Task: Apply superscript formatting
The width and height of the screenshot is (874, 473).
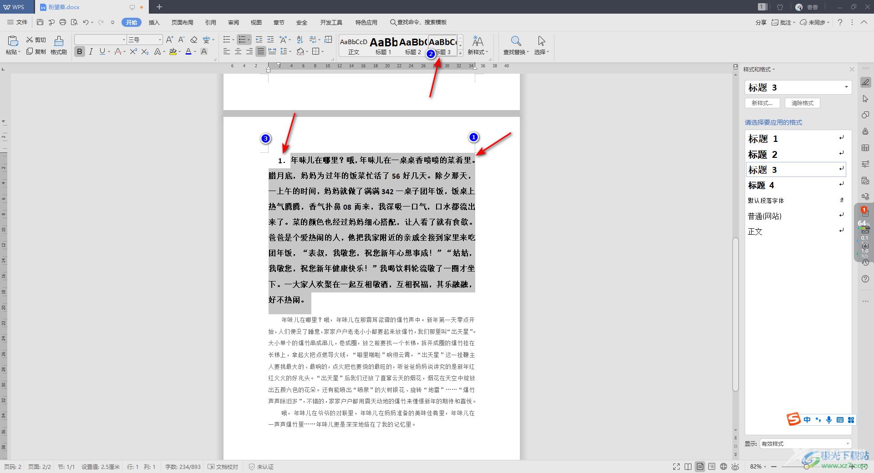Action: (133, 51)
